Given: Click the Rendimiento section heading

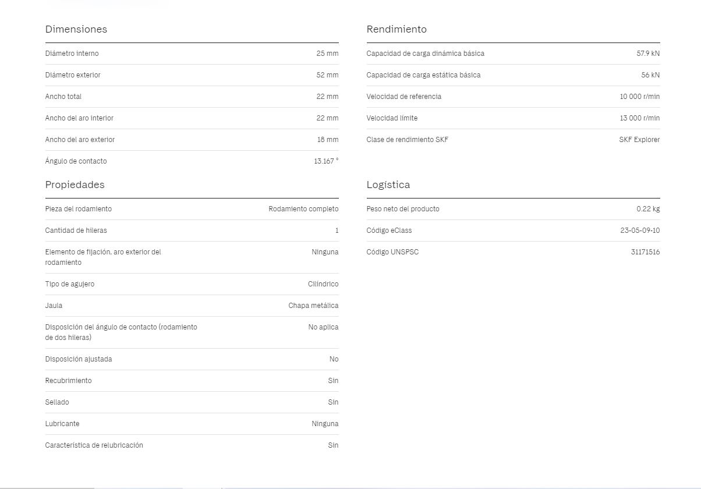Looking at the screenshot, I should pyautogui.click(x=396, y=29).
